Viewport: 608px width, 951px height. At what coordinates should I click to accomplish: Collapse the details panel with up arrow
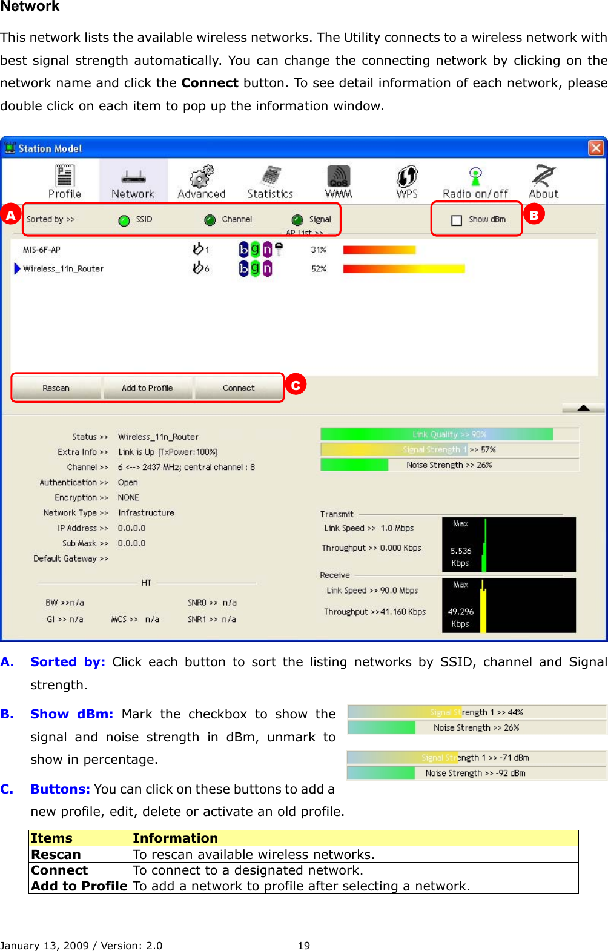(583, 408)
